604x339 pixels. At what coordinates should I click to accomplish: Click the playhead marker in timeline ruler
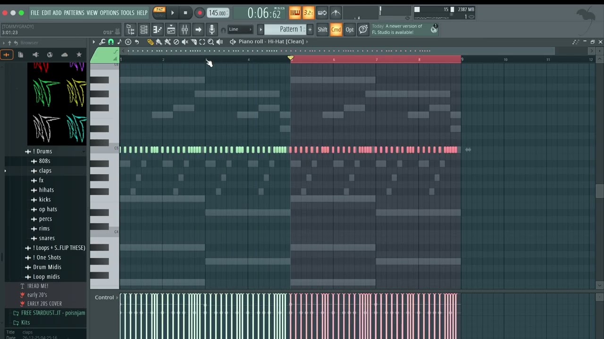click(291, 58)
